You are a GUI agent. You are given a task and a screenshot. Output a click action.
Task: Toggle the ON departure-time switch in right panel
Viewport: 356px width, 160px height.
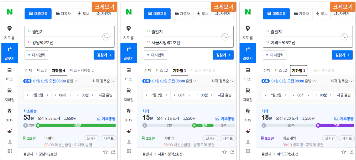[x=265, y=81]
